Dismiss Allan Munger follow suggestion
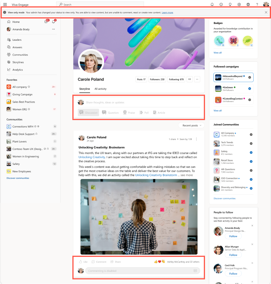271x284 pixels. 252,244
